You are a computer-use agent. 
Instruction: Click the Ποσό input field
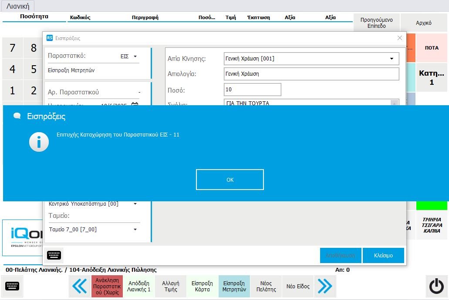pos(252,90)
